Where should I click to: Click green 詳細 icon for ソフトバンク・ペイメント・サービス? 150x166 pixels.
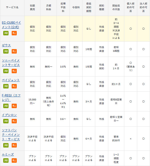click(6, 145)
